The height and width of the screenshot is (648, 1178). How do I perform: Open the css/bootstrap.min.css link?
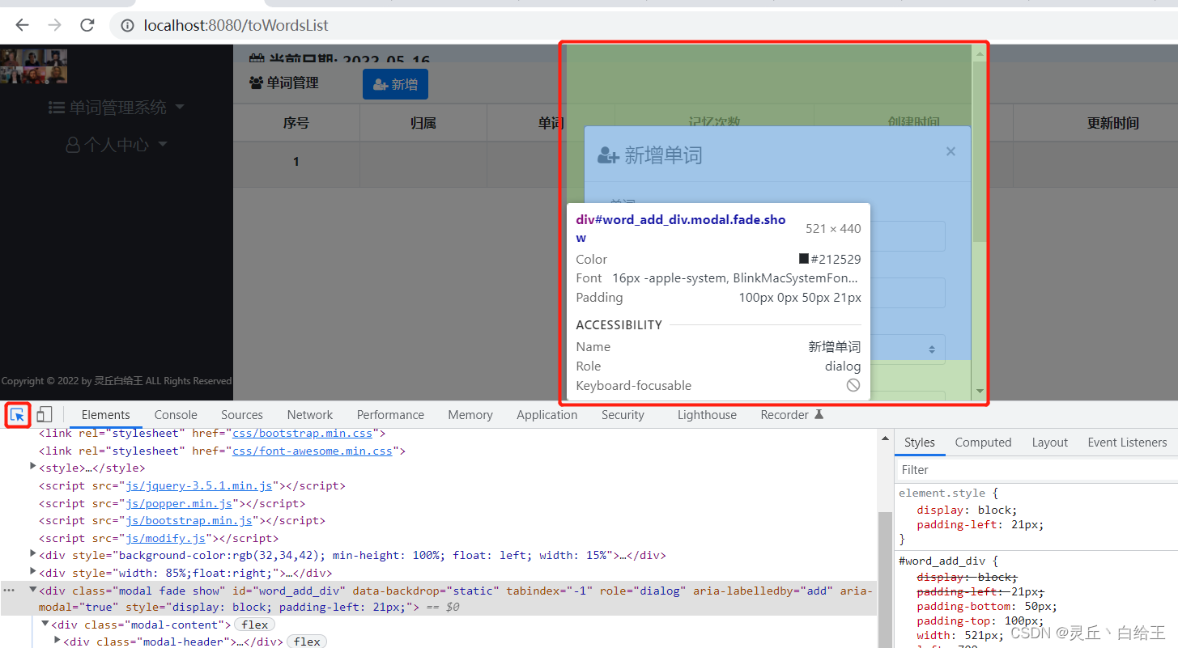(x=302, y=433)
